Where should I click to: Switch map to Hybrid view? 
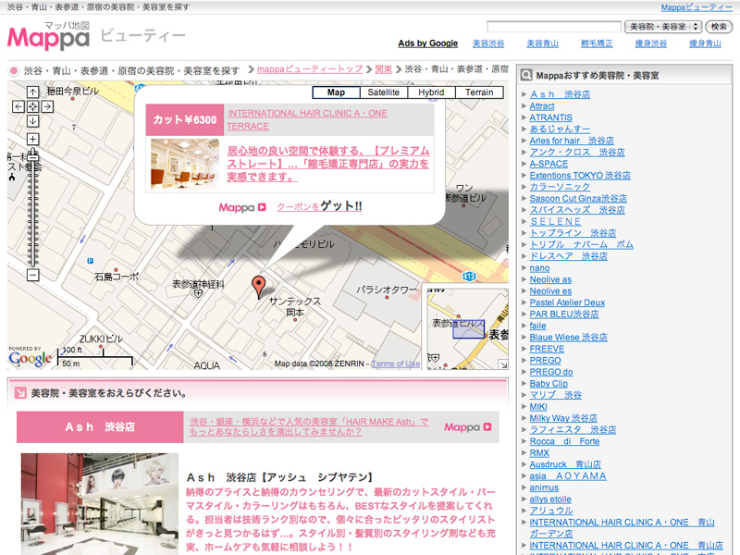tap(431, 92)
